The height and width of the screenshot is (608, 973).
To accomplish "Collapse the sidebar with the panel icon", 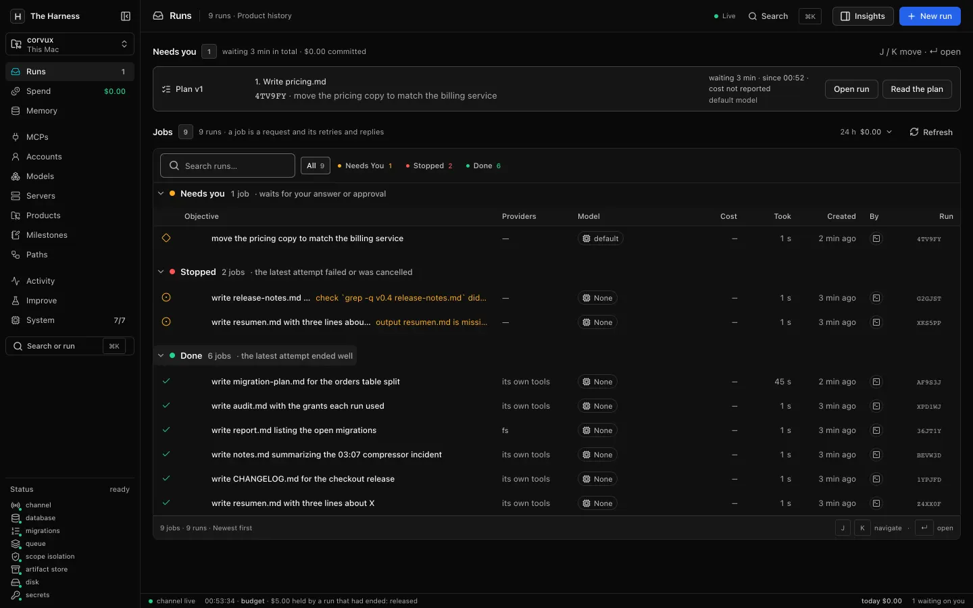I will click(x=126, y=16).
